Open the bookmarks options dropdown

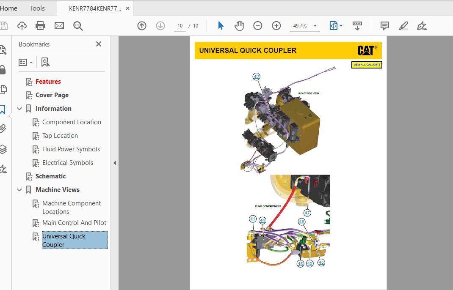[x=25, y=62]
